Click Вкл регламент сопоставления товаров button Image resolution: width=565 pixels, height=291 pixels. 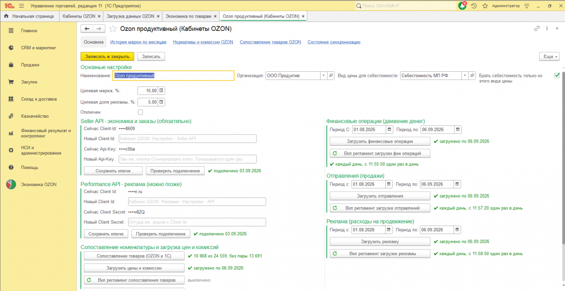point(134,280)
